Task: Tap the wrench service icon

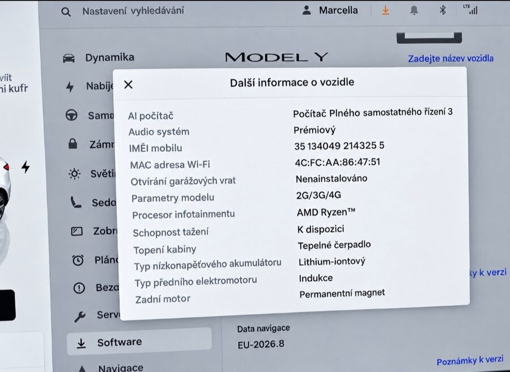Action: click(80, 316)
